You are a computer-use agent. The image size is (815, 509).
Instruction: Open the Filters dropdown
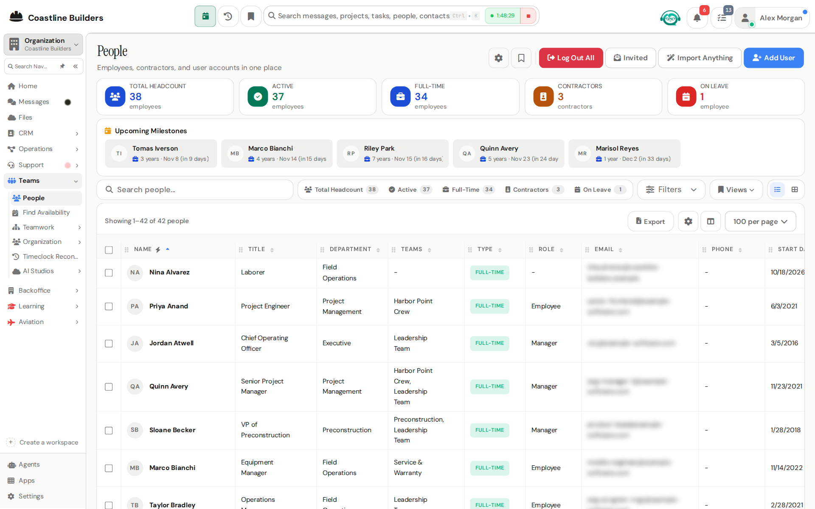671,190
